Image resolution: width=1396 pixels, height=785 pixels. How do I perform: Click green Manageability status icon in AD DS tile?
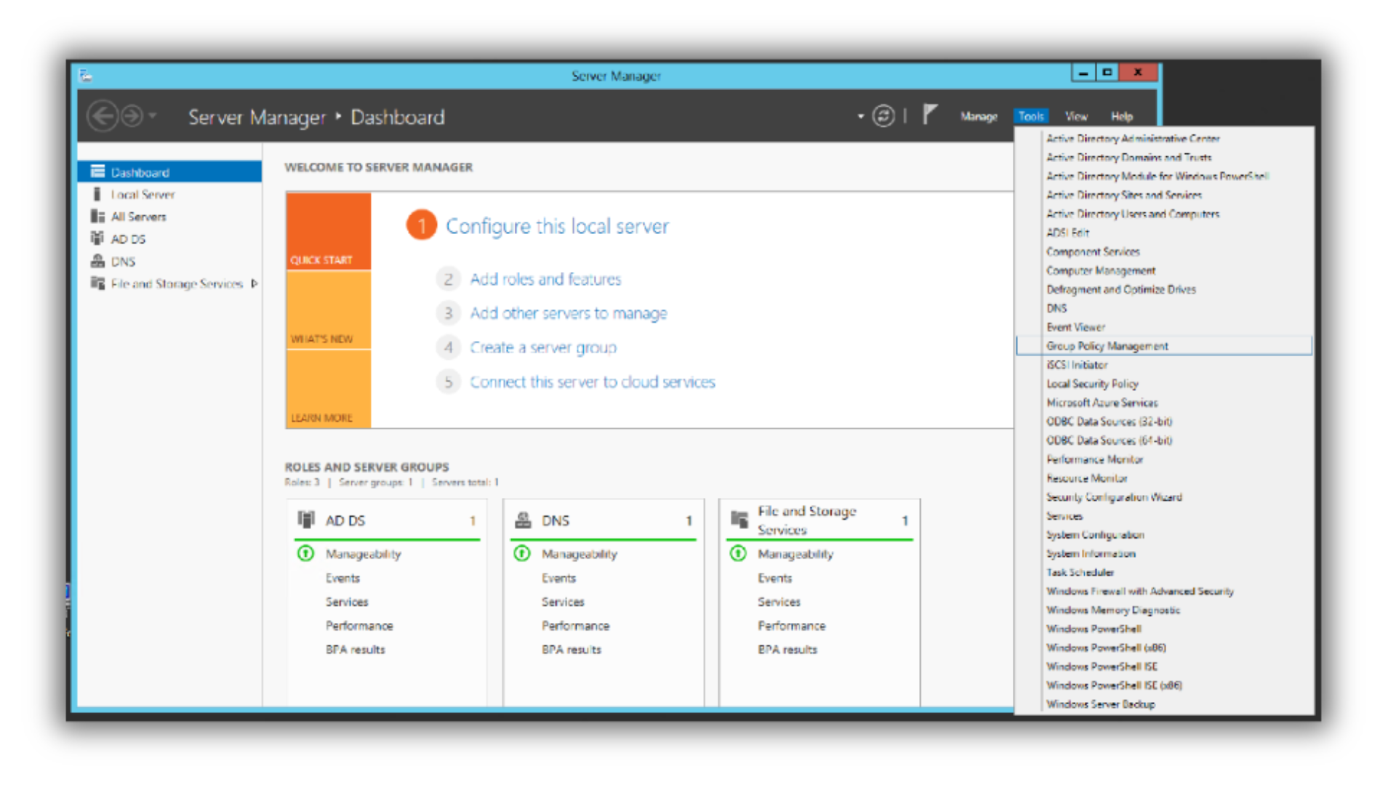pos(306,554)
